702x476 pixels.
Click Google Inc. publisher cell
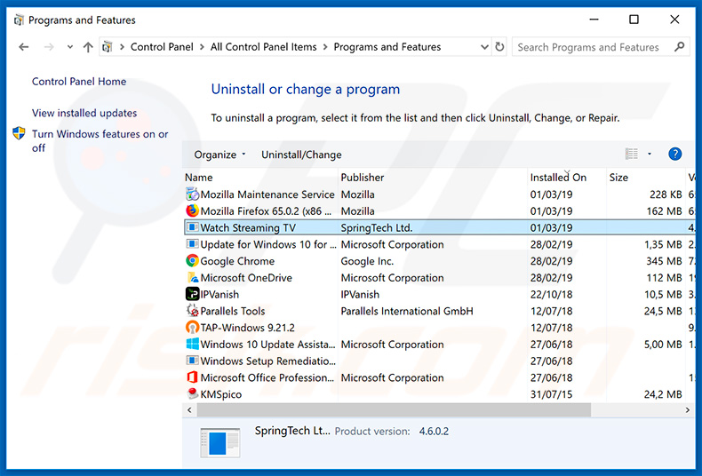pos(367,261)
